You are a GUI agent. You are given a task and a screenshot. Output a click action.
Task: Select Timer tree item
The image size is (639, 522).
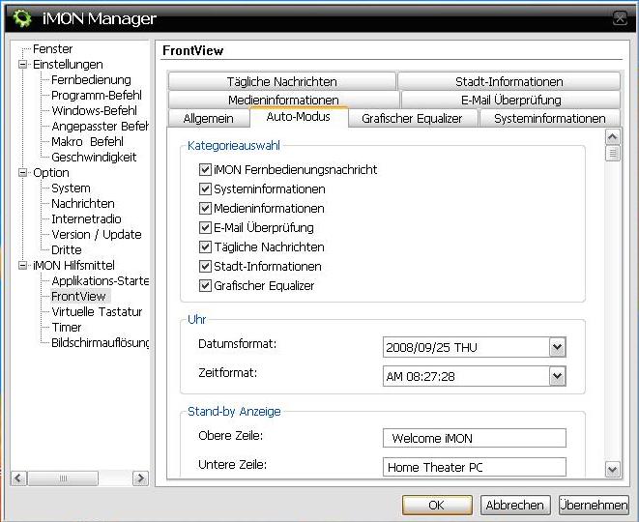coord(67,328)
